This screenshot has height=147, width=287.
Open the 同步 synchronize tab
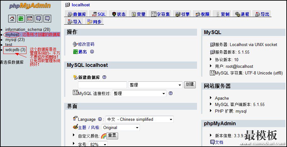tap(94, 21)
